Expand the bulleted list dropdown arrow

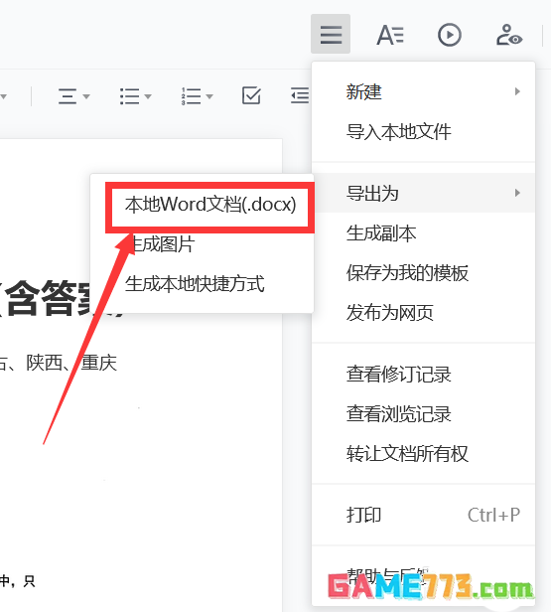click(x=148, y=96)
